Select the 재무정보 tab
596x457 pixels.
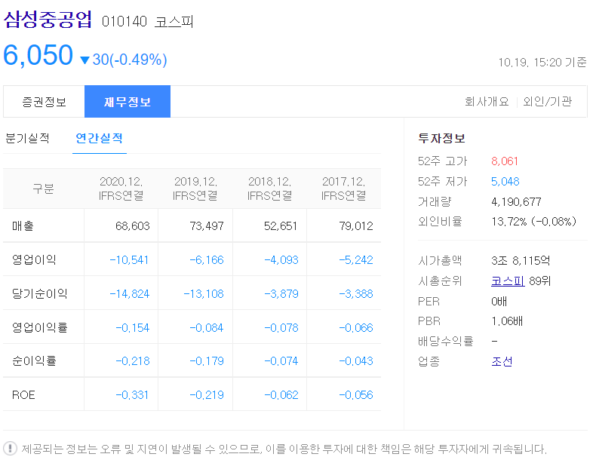click(x=127, y=102)
